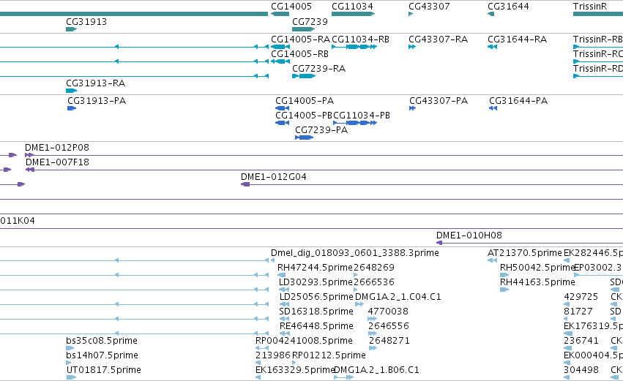Select the CG14005 gene label

click(291, 7)
